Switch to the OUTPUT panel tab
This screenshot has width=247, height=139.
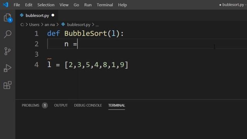coord(61,105)
